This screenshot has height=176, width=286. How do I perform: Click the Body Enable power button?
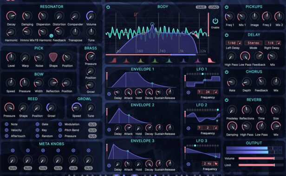point(215,21)
